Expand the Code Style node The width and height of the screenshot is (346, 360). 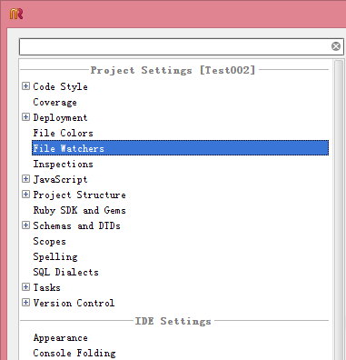(x=25, y=86)
